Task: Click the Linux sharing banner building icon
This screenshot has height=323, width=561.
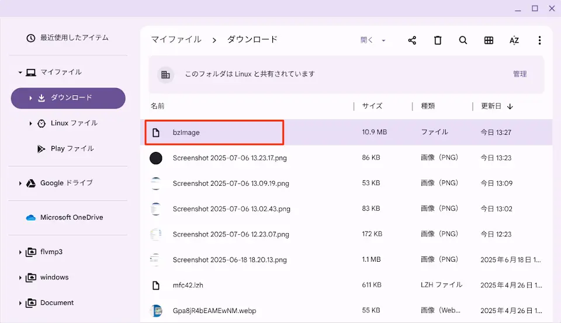Action: tap(165, 75)
